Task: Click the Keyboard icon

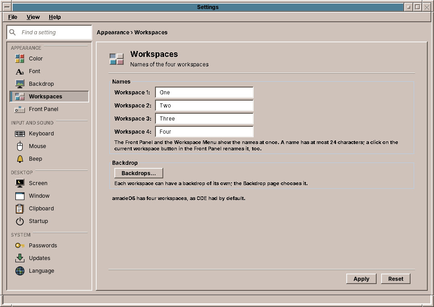Action: pos(19,134)
